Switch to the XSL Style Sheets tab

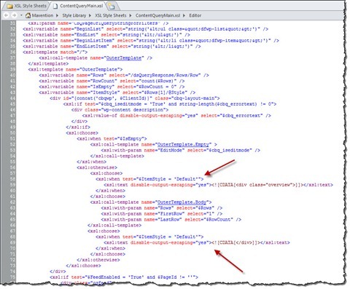coord(27,6)
